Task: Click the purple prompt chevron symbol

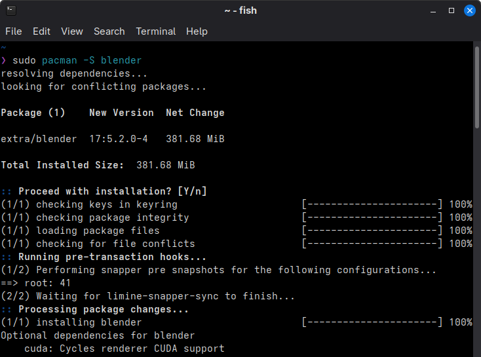Action: pos(3,60)
